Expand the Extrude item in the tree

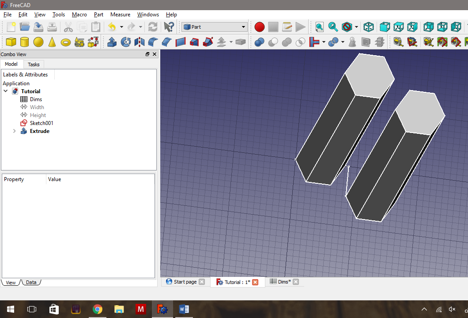point(14,131)
